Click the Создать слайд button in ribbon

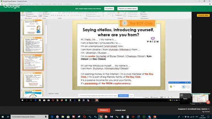[40, 15]
